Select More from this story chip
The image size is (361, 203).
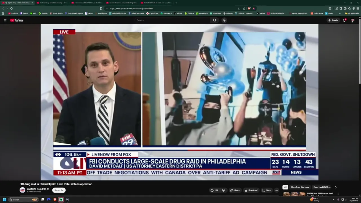(x=300, y=187)
